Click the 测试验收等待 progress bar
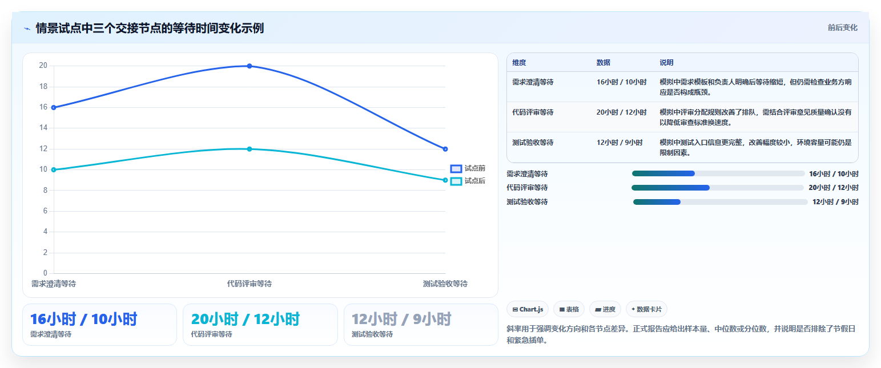 [721, 202]
